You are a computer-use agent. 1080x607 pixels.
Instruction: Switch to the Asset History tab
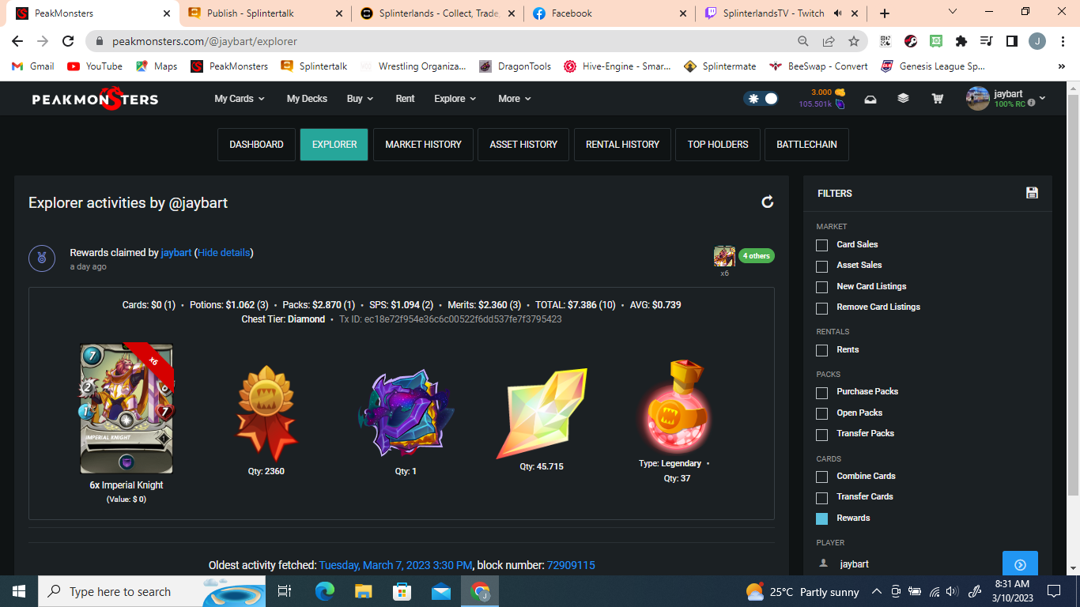click(x=523, y=145)
